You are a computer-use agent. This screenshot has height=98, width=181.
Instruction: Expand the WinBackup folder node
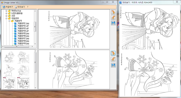tap(6, 11)
